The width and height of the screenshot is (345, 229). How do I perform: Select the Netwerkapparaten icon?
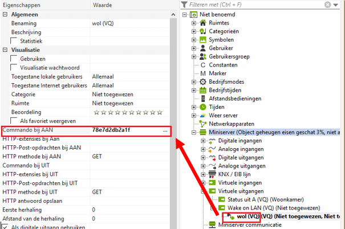point(204,124)
